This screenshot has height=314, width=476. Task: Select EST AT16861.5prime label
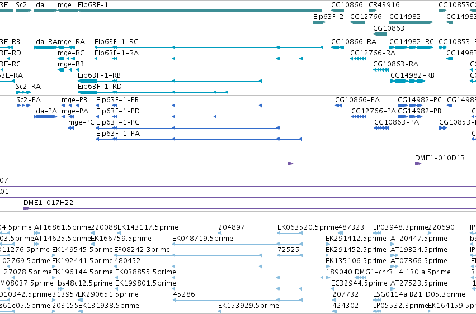coord(63,227)
